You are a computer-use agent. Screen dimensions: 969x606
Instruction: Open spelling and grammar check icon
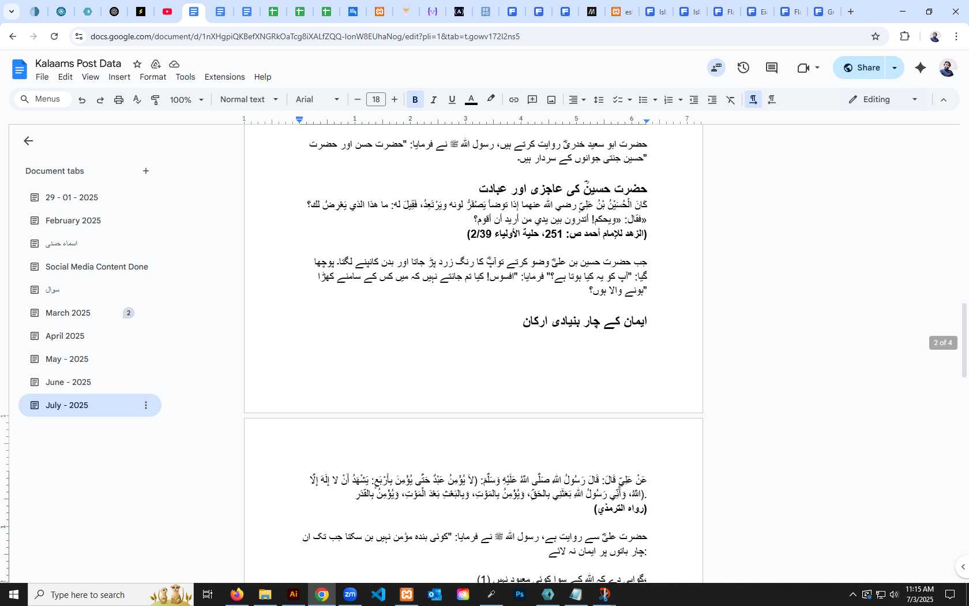point(137,100)
